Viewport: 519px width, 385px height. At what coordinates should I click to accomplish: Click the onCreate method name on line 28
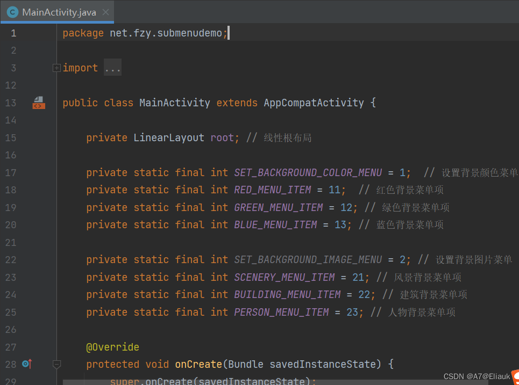(x=198, y=364)
